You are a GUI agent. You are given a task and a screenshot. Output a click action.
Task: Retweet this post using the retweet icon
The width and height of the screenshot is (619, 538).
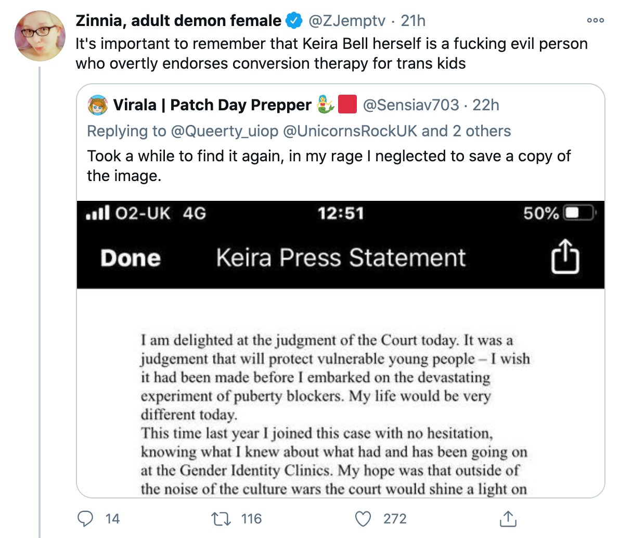(221, 519)
